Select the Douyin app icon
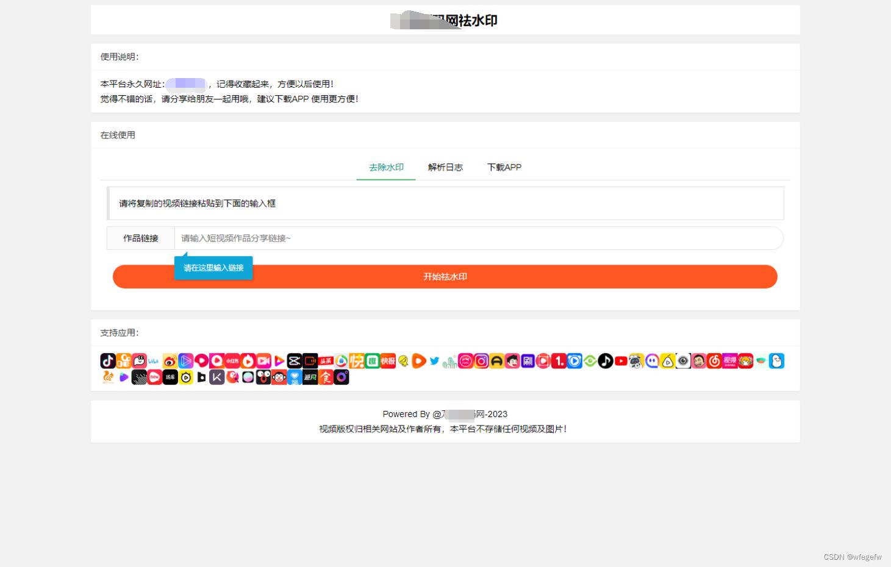Screen dimensions: 891x567 pyautogui.click(x=108, y=360)
